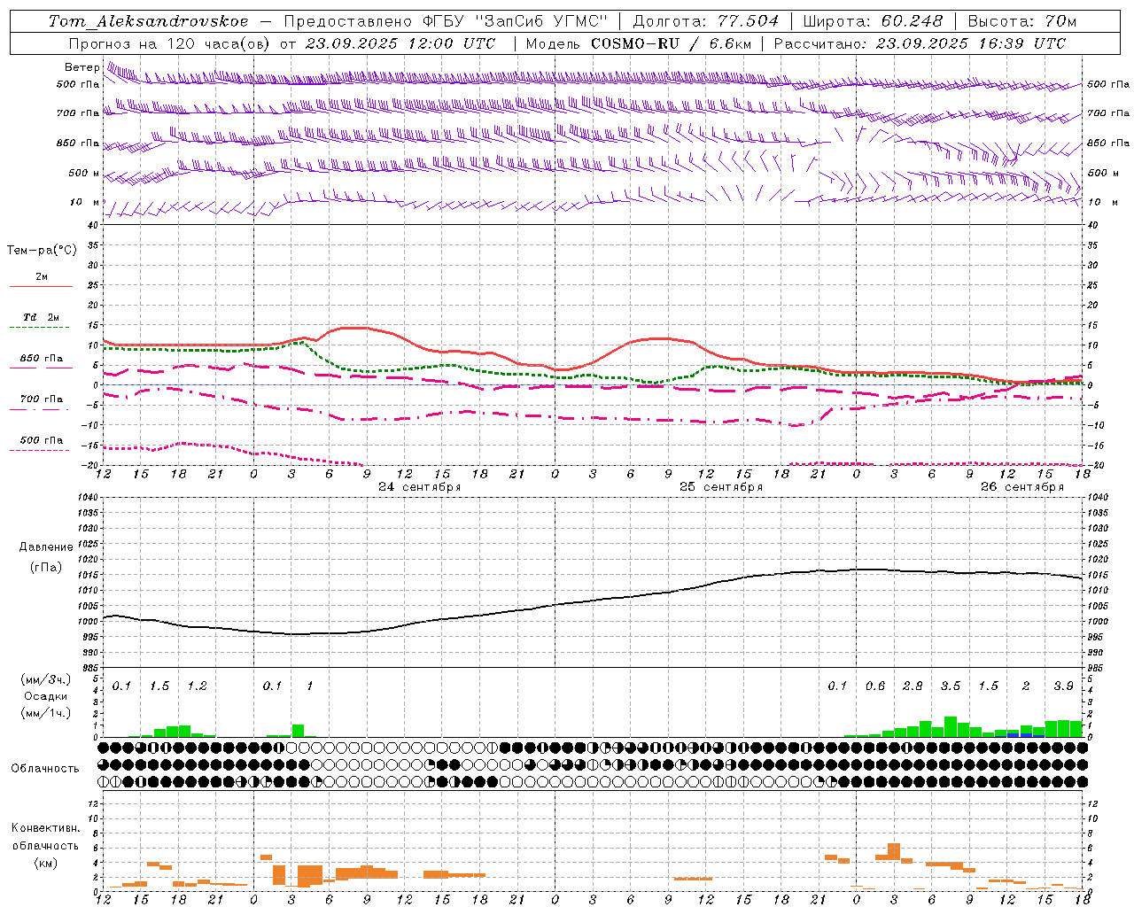Viewport: 1134px width, 907px height.
Task: Select the 26 сентября date label
Action: (x=1022, y=487)
